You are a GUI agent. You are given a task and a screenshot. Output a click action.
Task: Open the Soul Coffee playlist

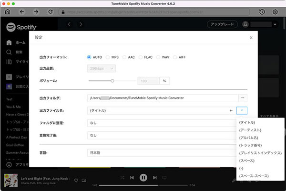click(15, 145)
